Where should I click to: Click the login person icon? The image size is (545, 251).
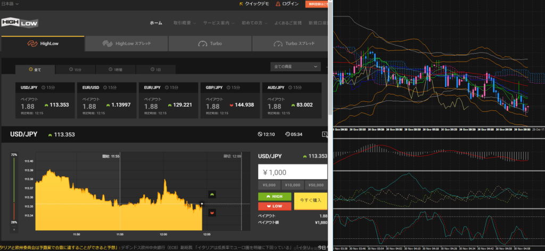click(278, 4)
